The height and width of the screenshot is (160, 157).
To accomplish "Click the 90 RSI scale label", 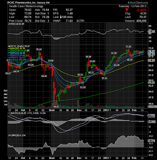I will 150,26.
